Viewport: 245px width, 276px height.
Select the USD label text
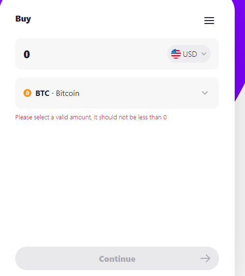(190, 54)
